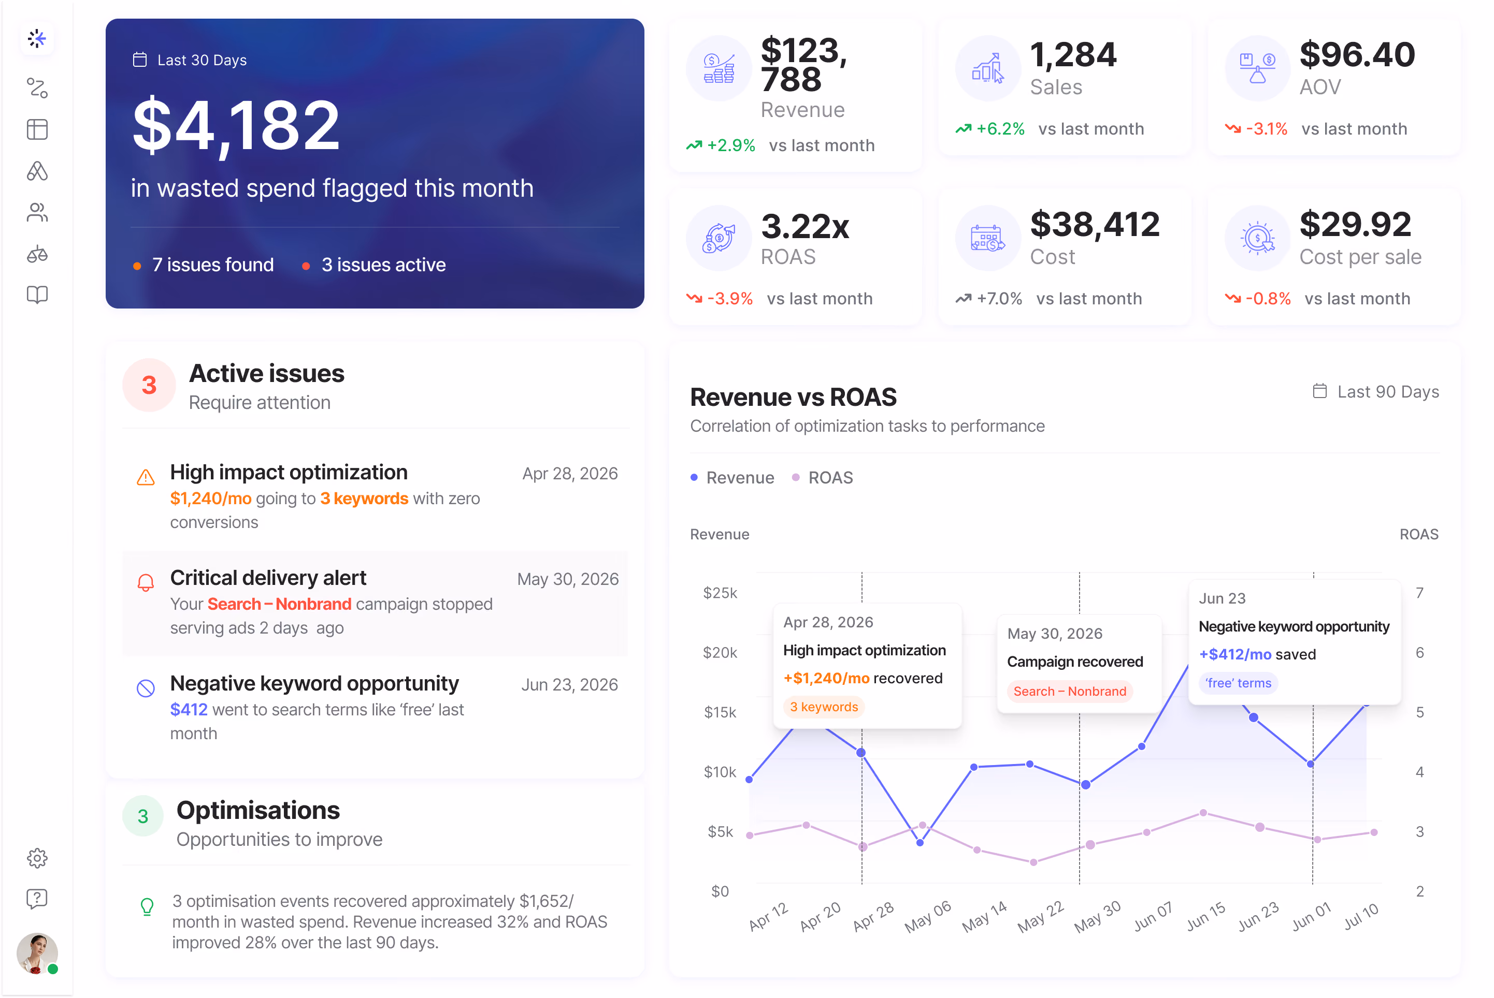The image size is (1494, 998).
Task: Click the 'Search – Nonbrand' tag in chart tooltip
Action: tap(1069, 691)
